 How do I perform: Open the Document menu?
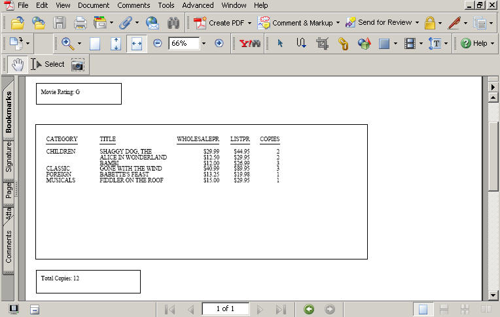click(94, 5)
